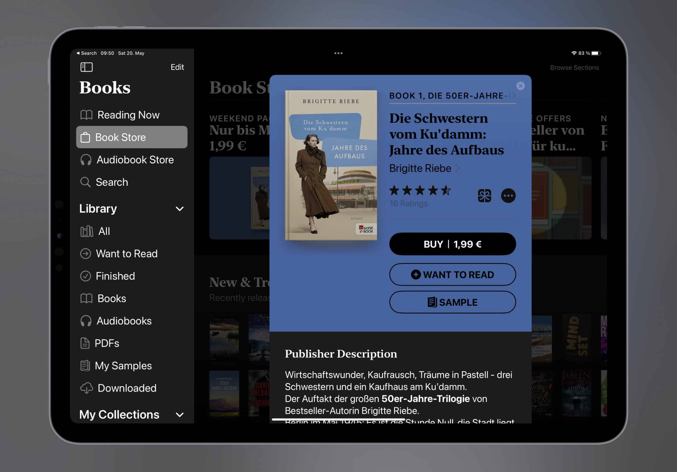Click the Wi-Fi status icon

pos(574,53)
